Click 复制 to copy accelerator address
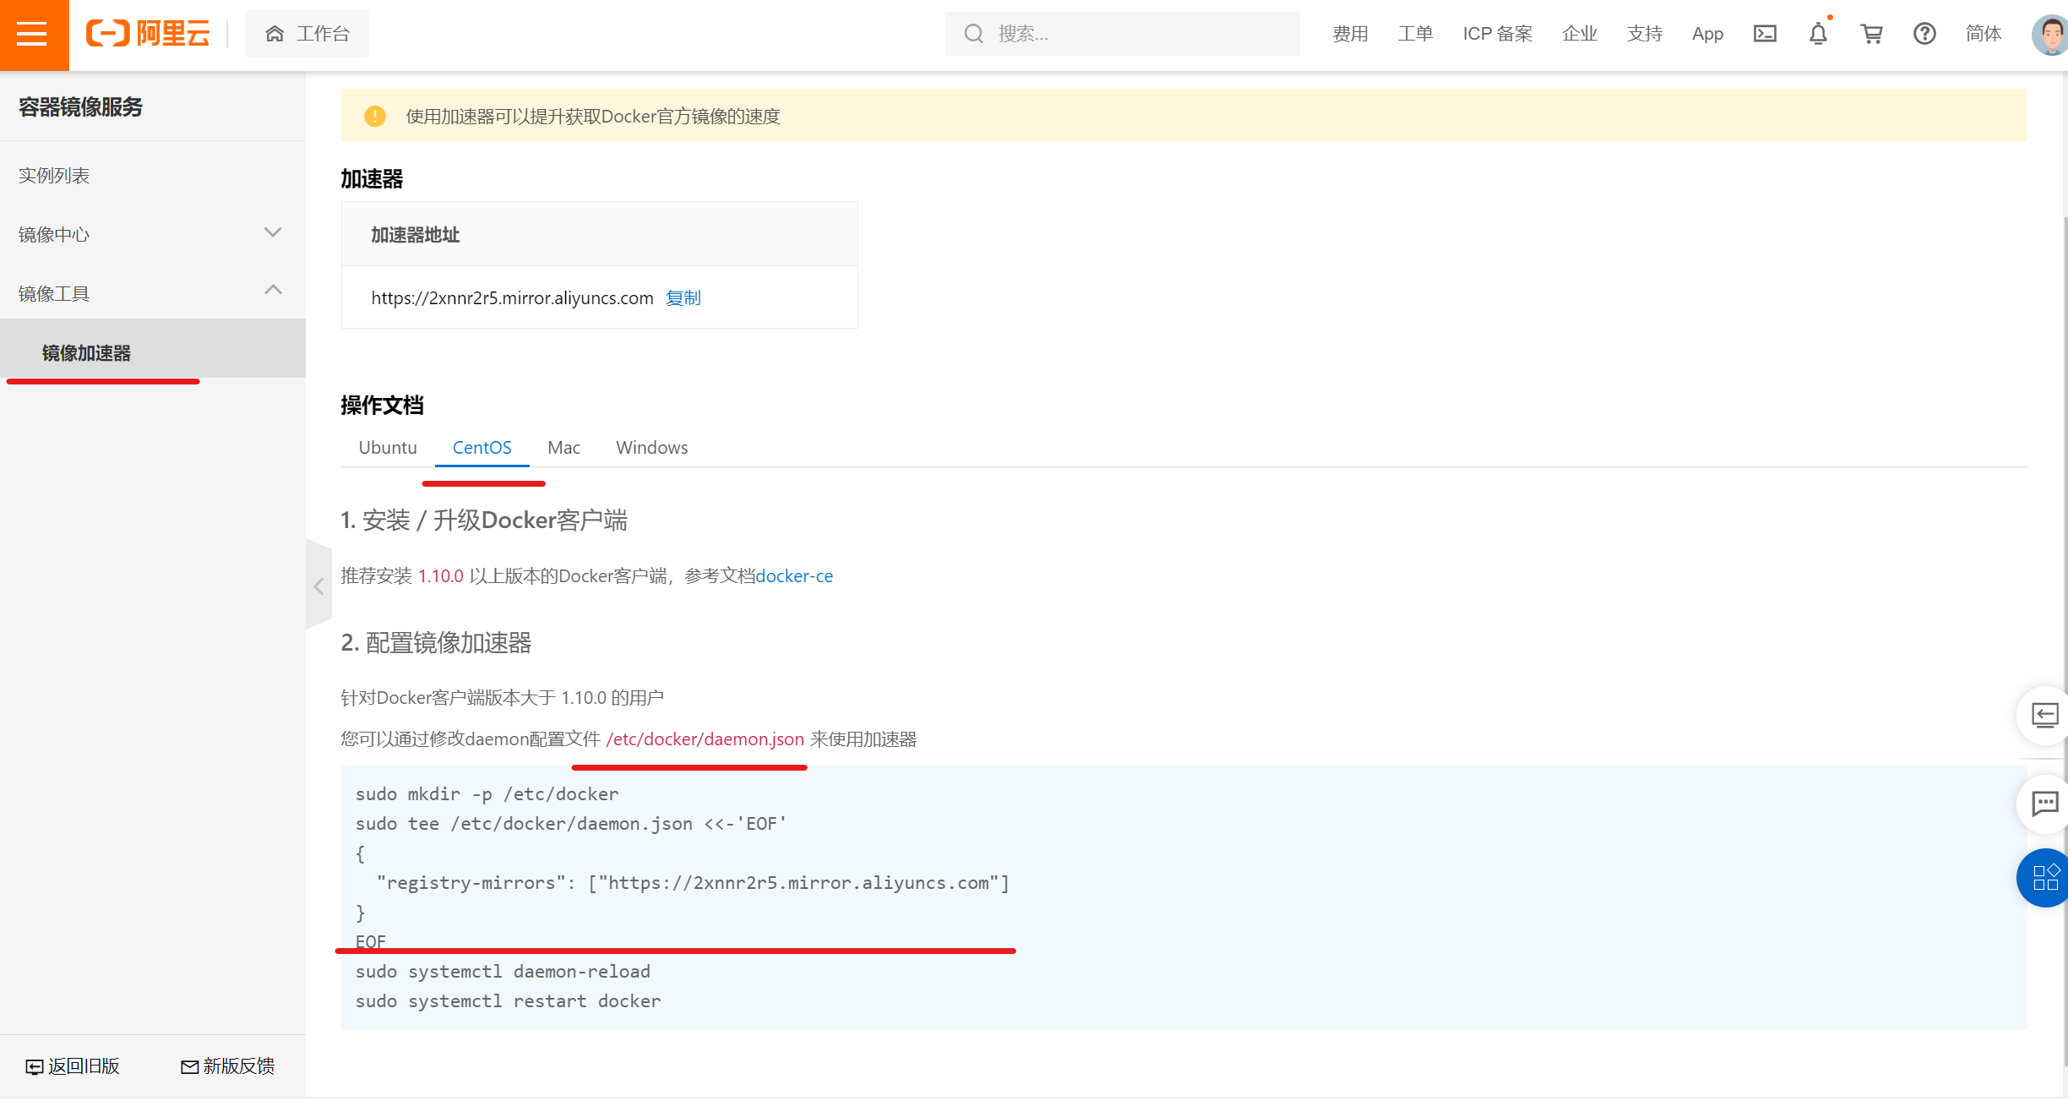Viewport: 2068px width, 1101px height. click(x=683, y=297)
